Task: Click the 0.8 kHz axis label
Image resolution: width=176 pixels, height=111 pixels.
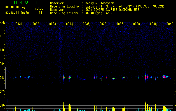Action: coord(2,78)
